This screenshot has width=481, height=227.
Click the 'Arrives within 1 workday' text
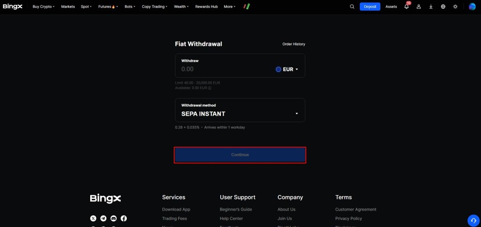pos(225,127)
